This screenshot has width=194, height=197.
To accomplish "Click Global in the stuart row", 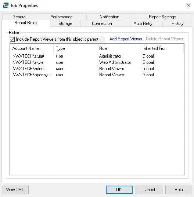I will coord(148,56).
